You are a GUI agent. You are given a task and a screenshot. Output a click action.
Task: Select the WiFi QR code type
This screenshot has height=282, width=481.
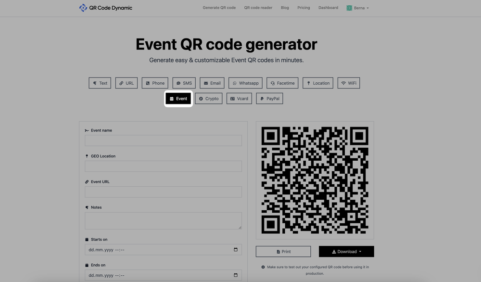coord(348,82)
